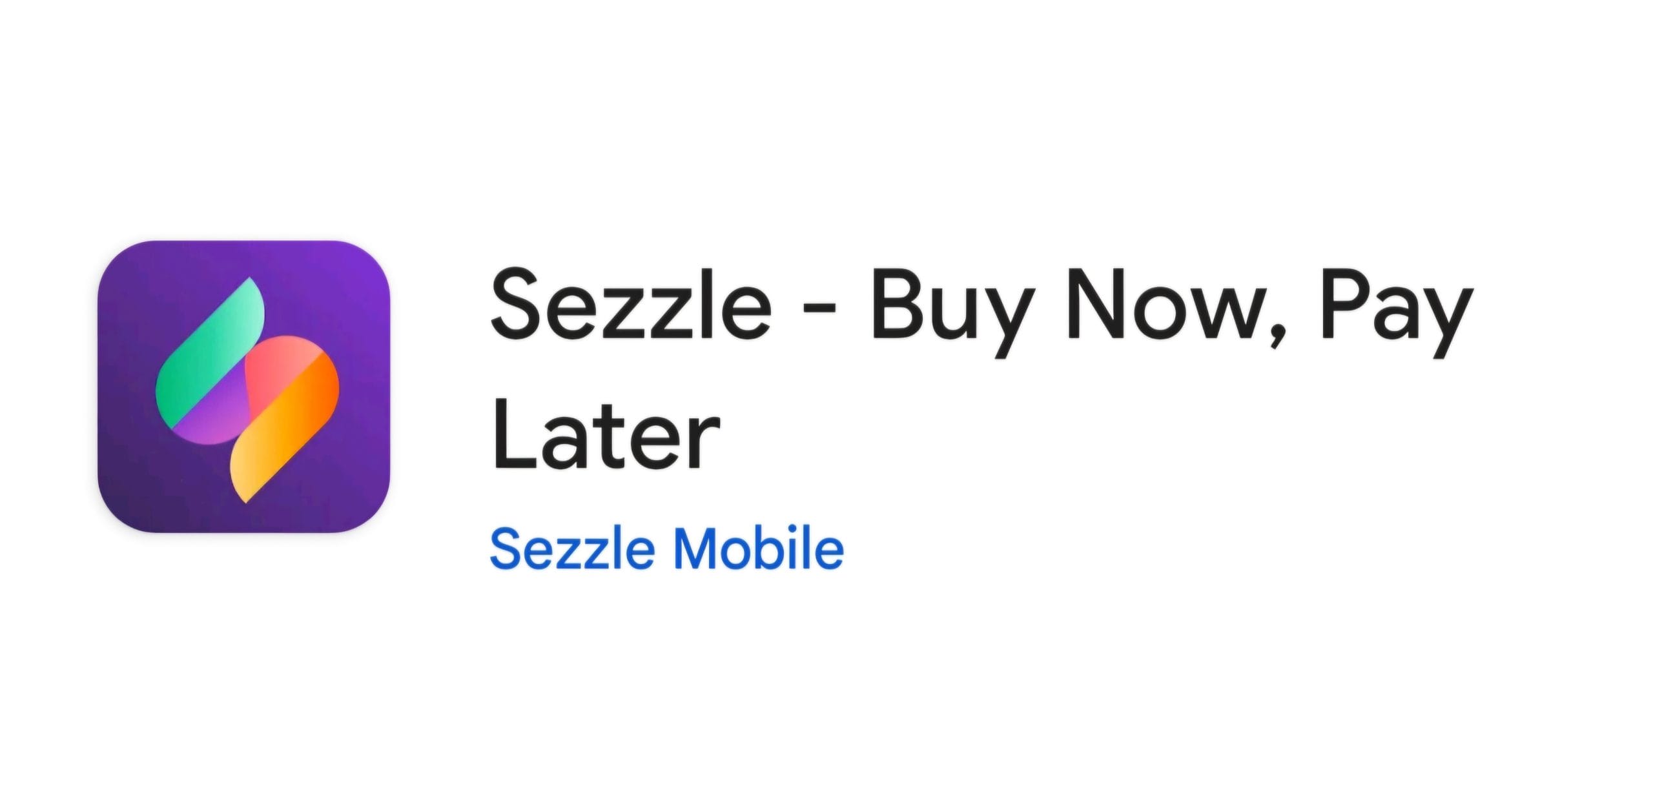
Task: Tap the bottom-left corner of purple icon tile
Action: 113,518
